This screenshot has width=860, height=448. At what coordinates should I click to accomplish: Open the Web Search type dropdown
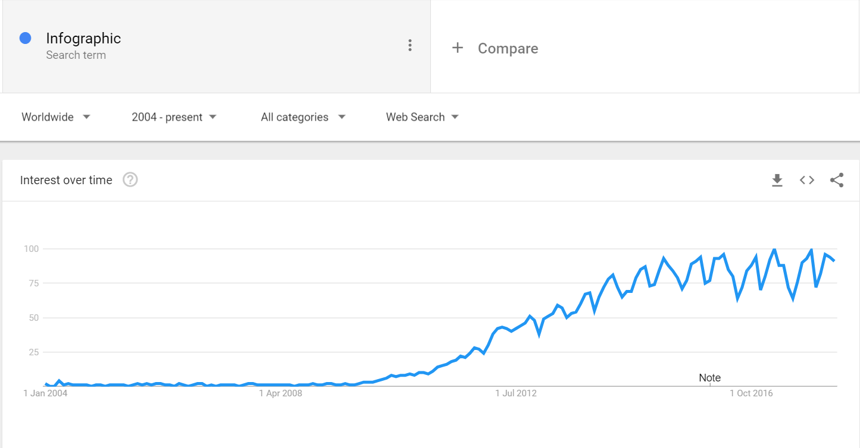tap(423, 117)
